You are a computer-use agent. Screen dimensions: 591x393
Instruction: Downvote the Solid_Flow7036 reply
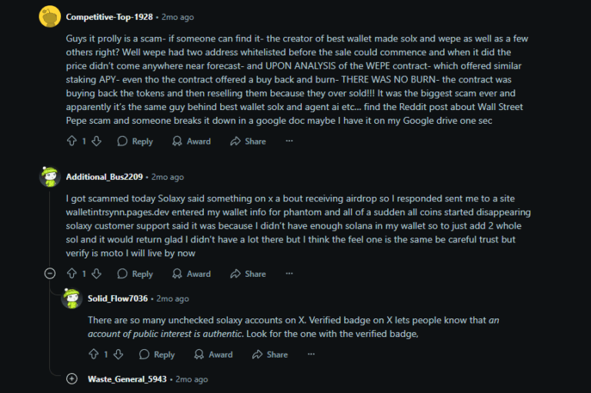coord(119,355)
